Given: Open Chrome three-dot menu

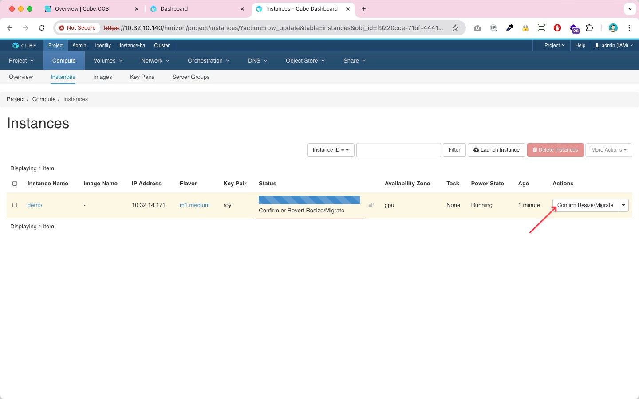Looking at the screenshot, I should (629, 28).
